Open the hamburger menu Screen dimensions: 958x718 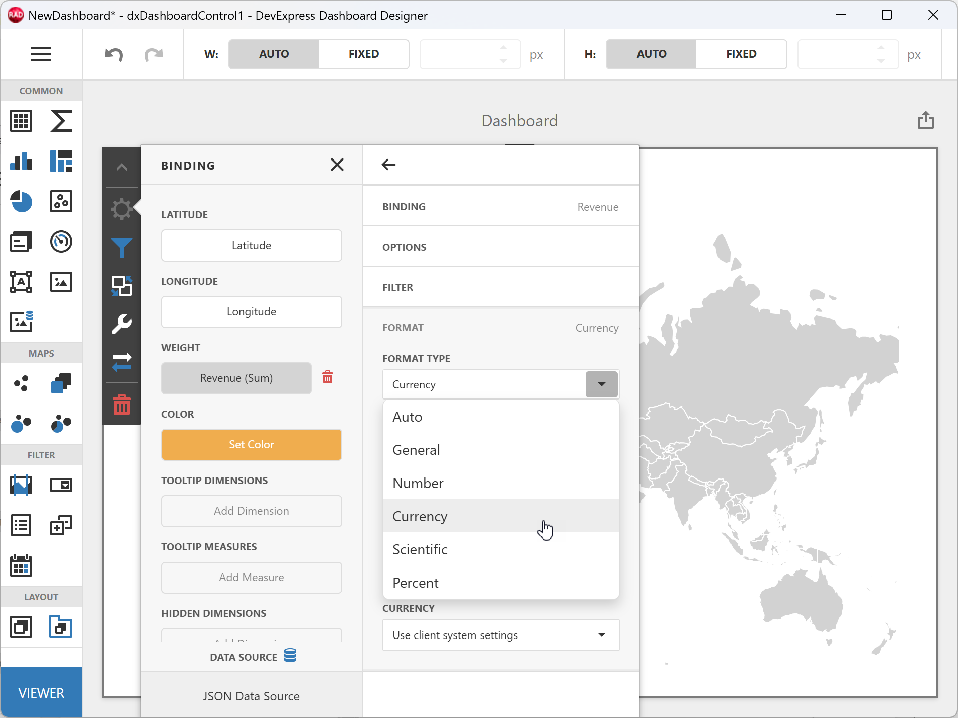click(41, 54)
